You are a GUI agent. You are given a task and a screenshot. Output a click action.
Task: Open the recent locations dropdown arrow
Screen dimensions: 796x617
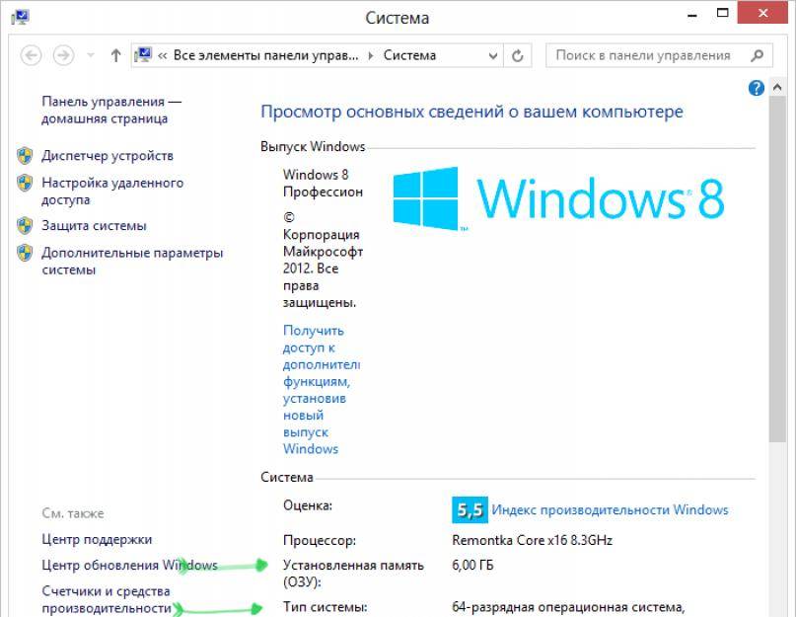tap(91, 55)
